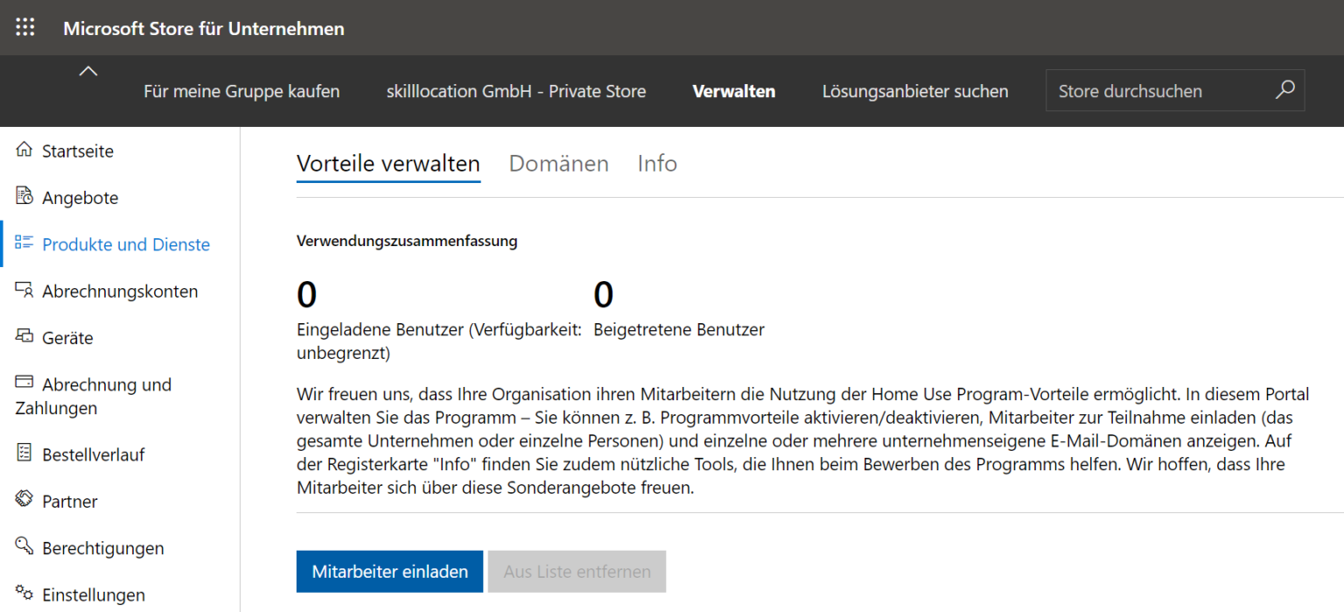Screen dimensions: 1344x612
Task: Click the Verwendungszusammenfassung heading
Action: [x=407, y=241]
